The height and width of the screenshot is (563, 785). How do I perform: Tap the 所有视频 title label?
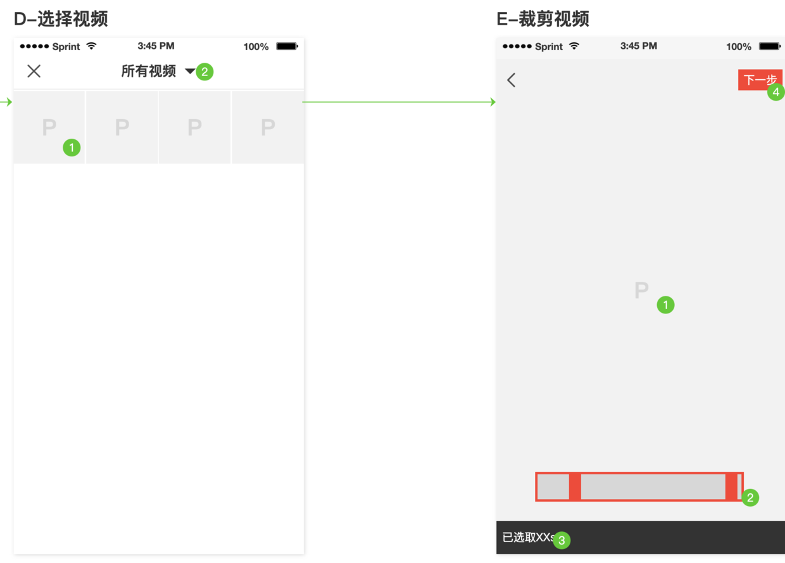pyautogui.click(x=149, y=72)
